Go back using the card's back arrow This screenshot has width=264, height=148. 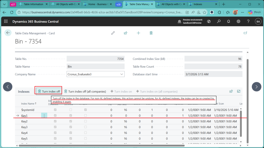[8, 33]
